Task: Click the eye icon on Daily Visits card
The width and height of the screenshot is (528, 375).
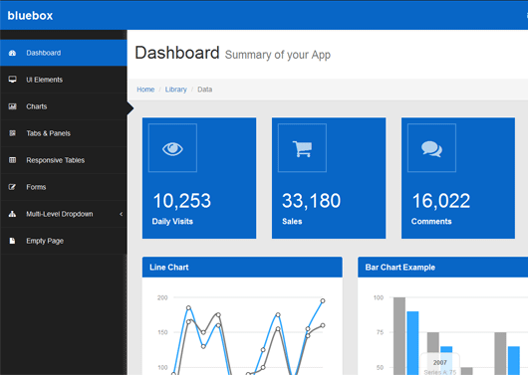Action: (x=172, y=148)
